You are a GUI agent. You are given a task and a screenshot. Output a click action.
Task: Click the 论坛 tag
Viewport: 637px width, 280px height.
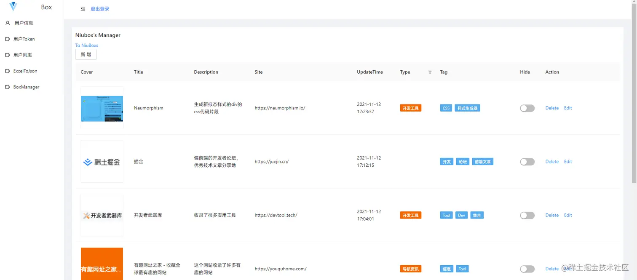(x=463, y=162)
